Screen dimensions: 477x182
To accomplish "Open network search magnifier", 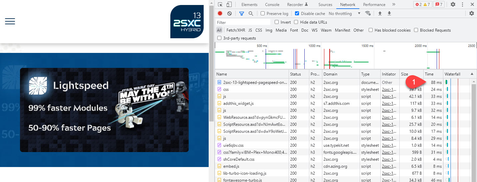I will coord(251,13).
